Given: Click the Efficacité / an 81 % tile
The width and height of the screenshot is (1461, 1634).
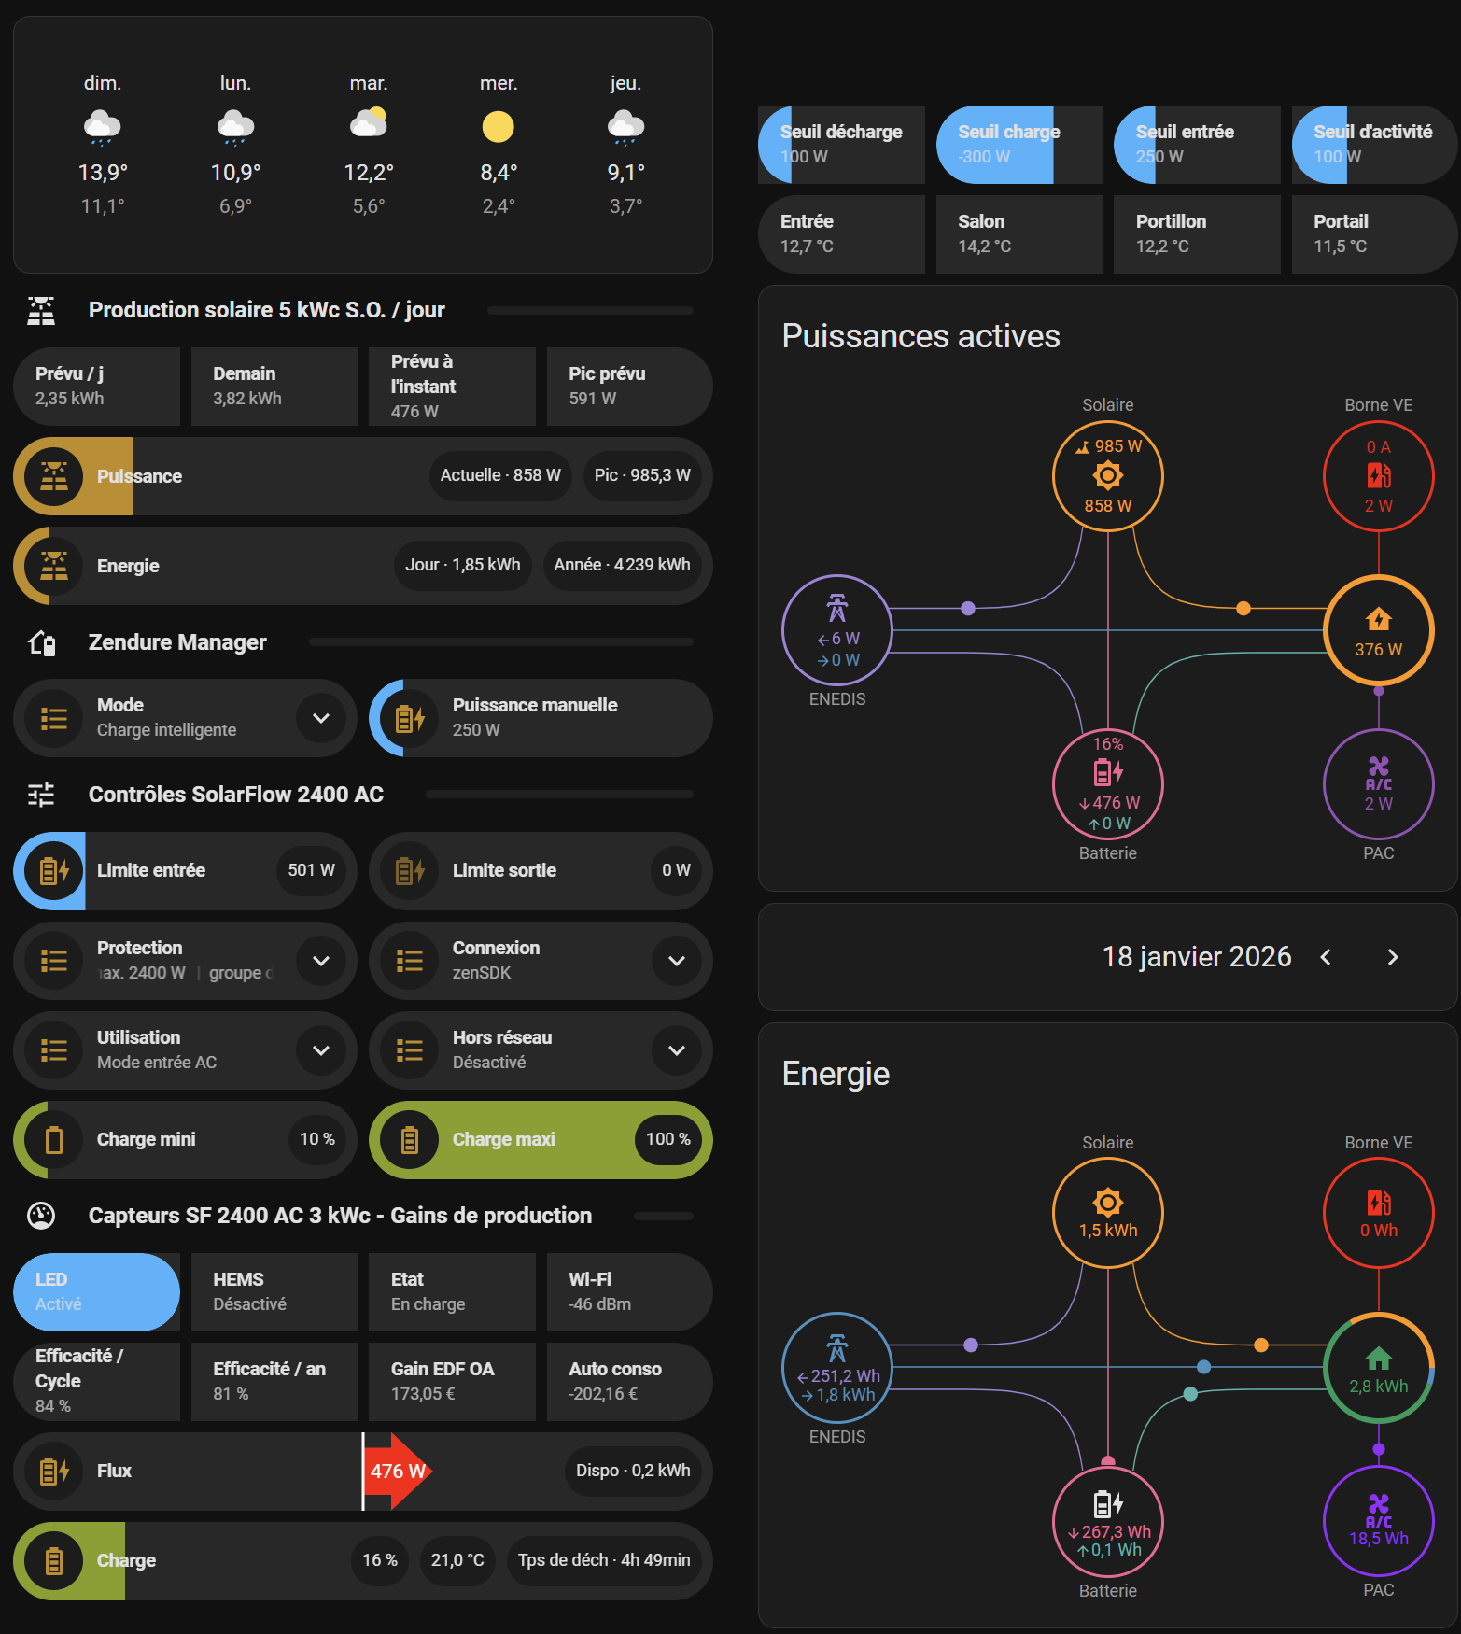Looking at the screenshot, I should (274, 1382).
